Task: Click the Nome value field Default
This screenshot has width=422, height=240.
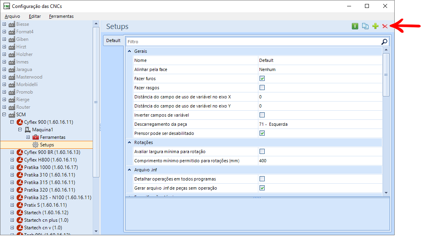Action: pos(320,60)
